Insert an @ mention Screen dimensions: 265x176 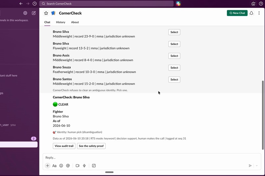point(68,166)
